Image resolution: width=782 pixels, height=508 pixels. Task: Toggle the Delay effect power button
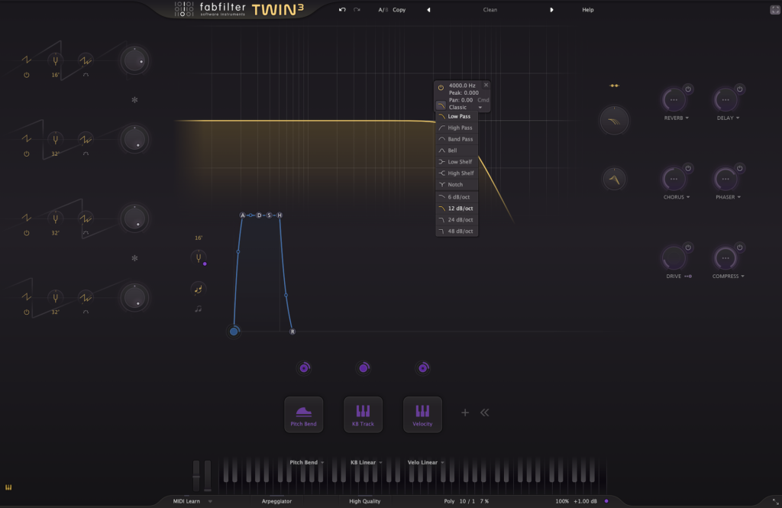pyautogui.click(x=739, y=89)
